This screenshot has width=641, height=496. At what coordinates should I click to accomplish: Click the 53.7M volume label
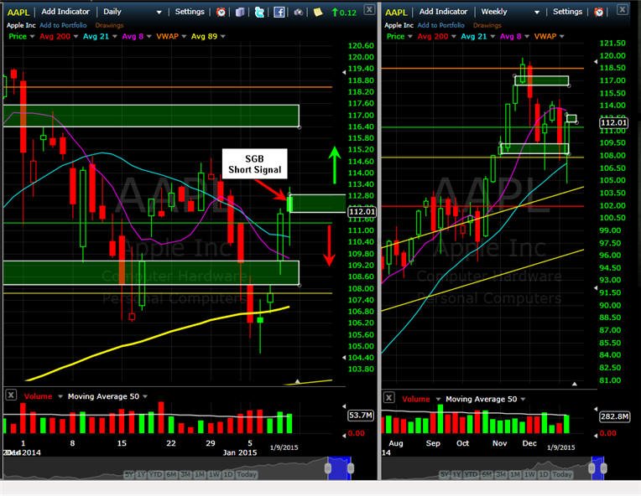click(361, 416)
